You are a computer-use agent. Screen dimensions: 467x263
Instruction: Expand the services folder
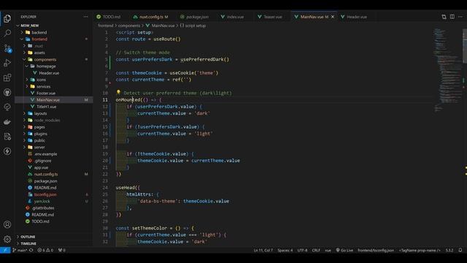tap(43, 86)
